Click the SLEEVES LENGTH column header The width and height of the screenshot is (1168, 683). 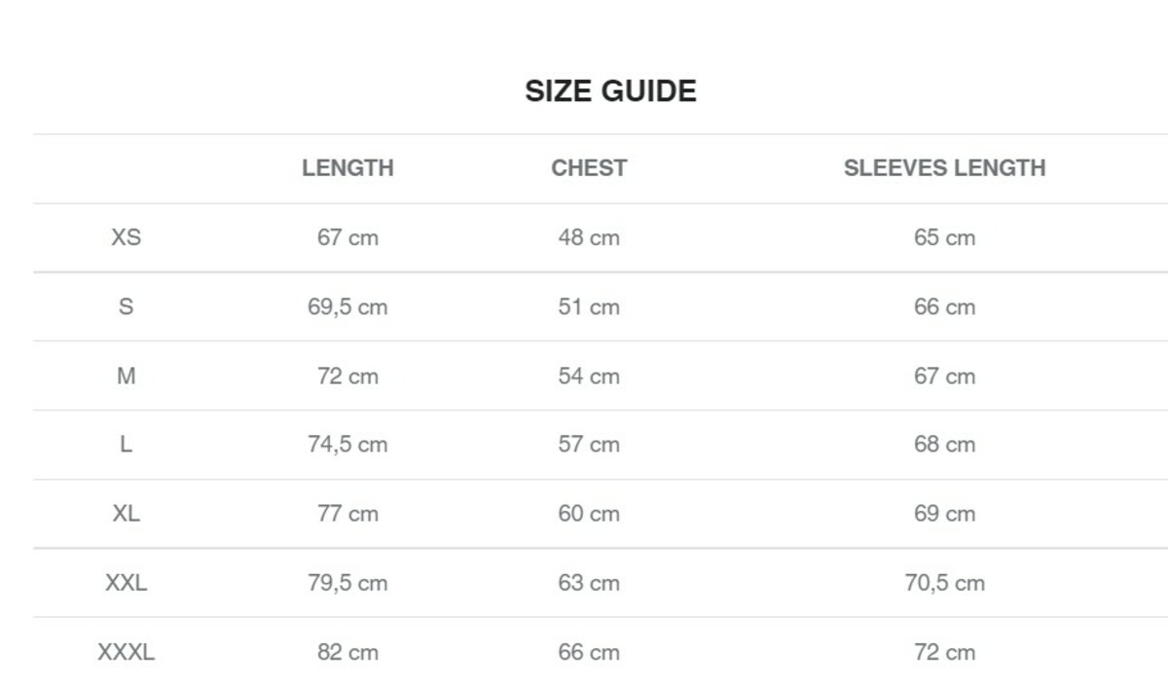point(944,167)
